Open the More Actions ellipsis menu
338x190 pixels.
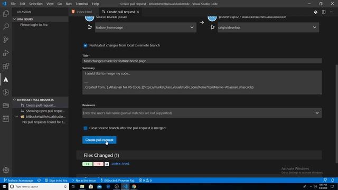[332, 12]
